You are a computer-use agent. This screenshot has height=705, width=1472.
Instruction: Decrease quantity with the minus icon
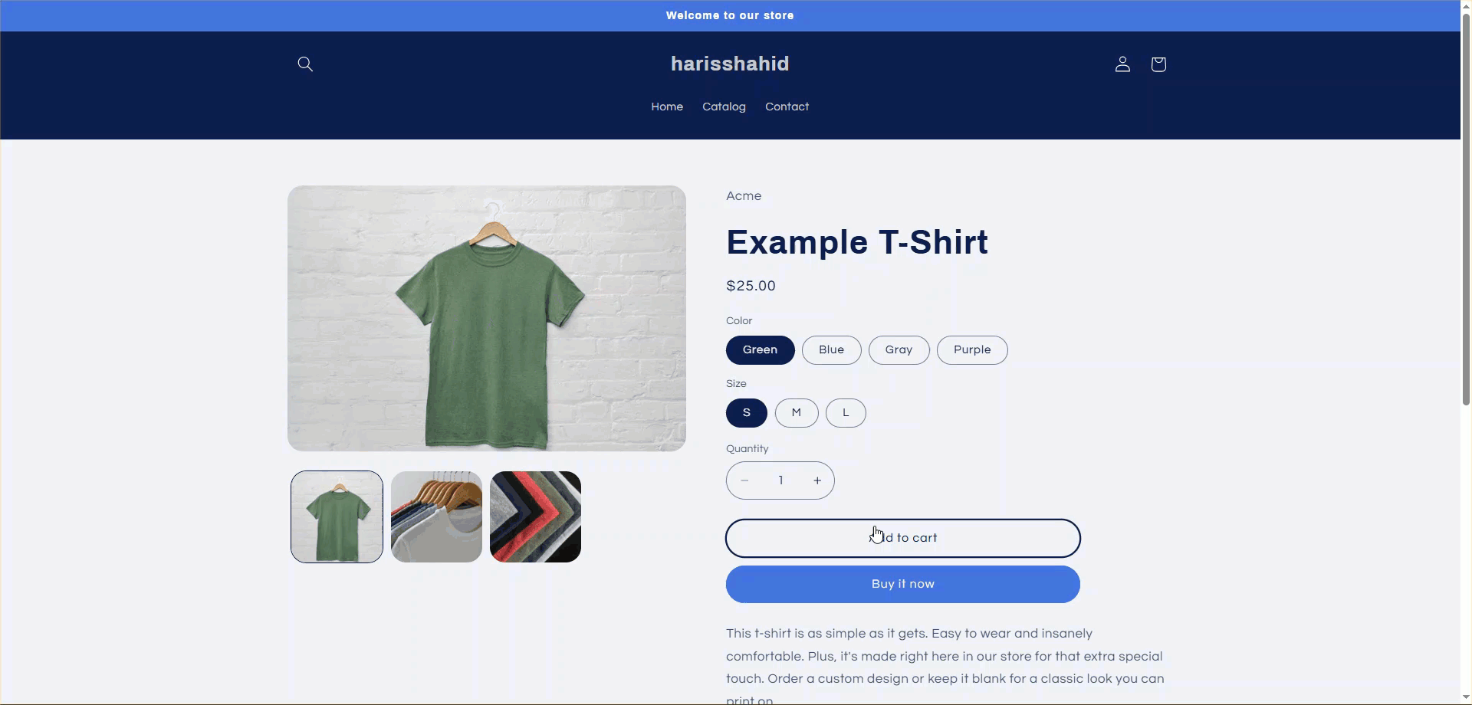click(744, 480)
